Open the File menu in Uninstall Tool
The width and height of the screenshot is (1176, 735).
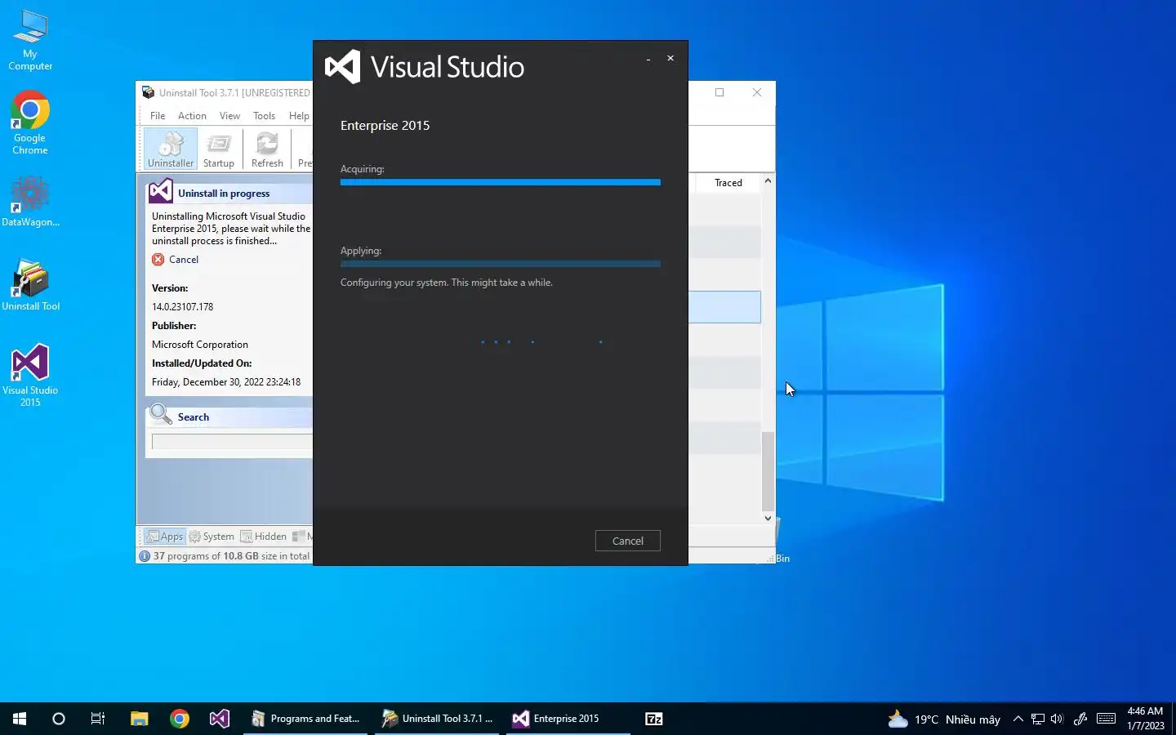coord(158,116)
